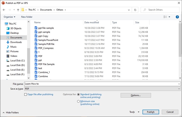Open the Music folder in sidebar

click(x=13, y=47)
